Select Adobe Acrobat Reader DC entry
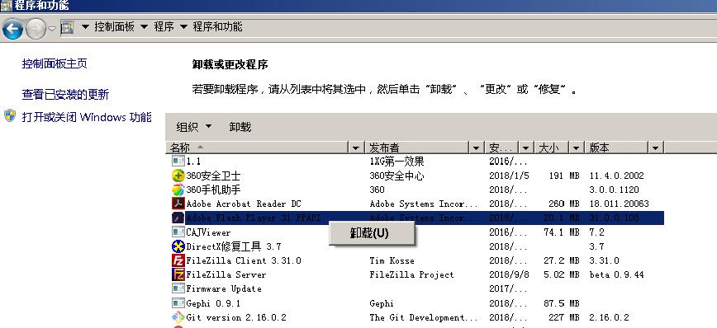The width and height of the screenshot is (717, 328). (x=244, y=204)
